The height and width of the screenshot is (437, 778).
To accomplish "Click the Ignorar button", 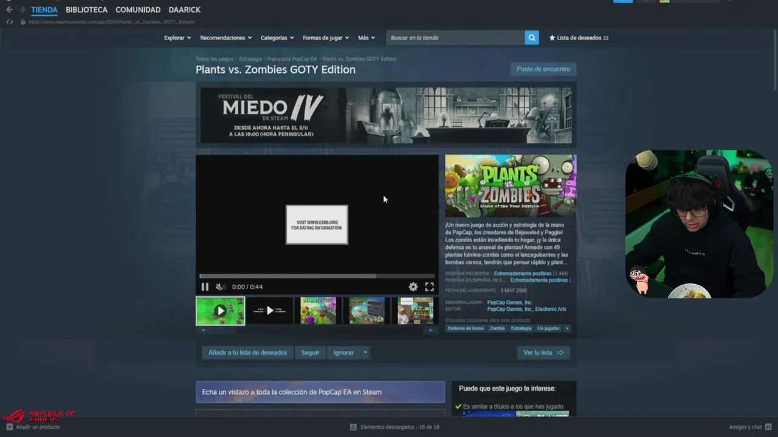I will pyautogui.click(x=343, y=353).
